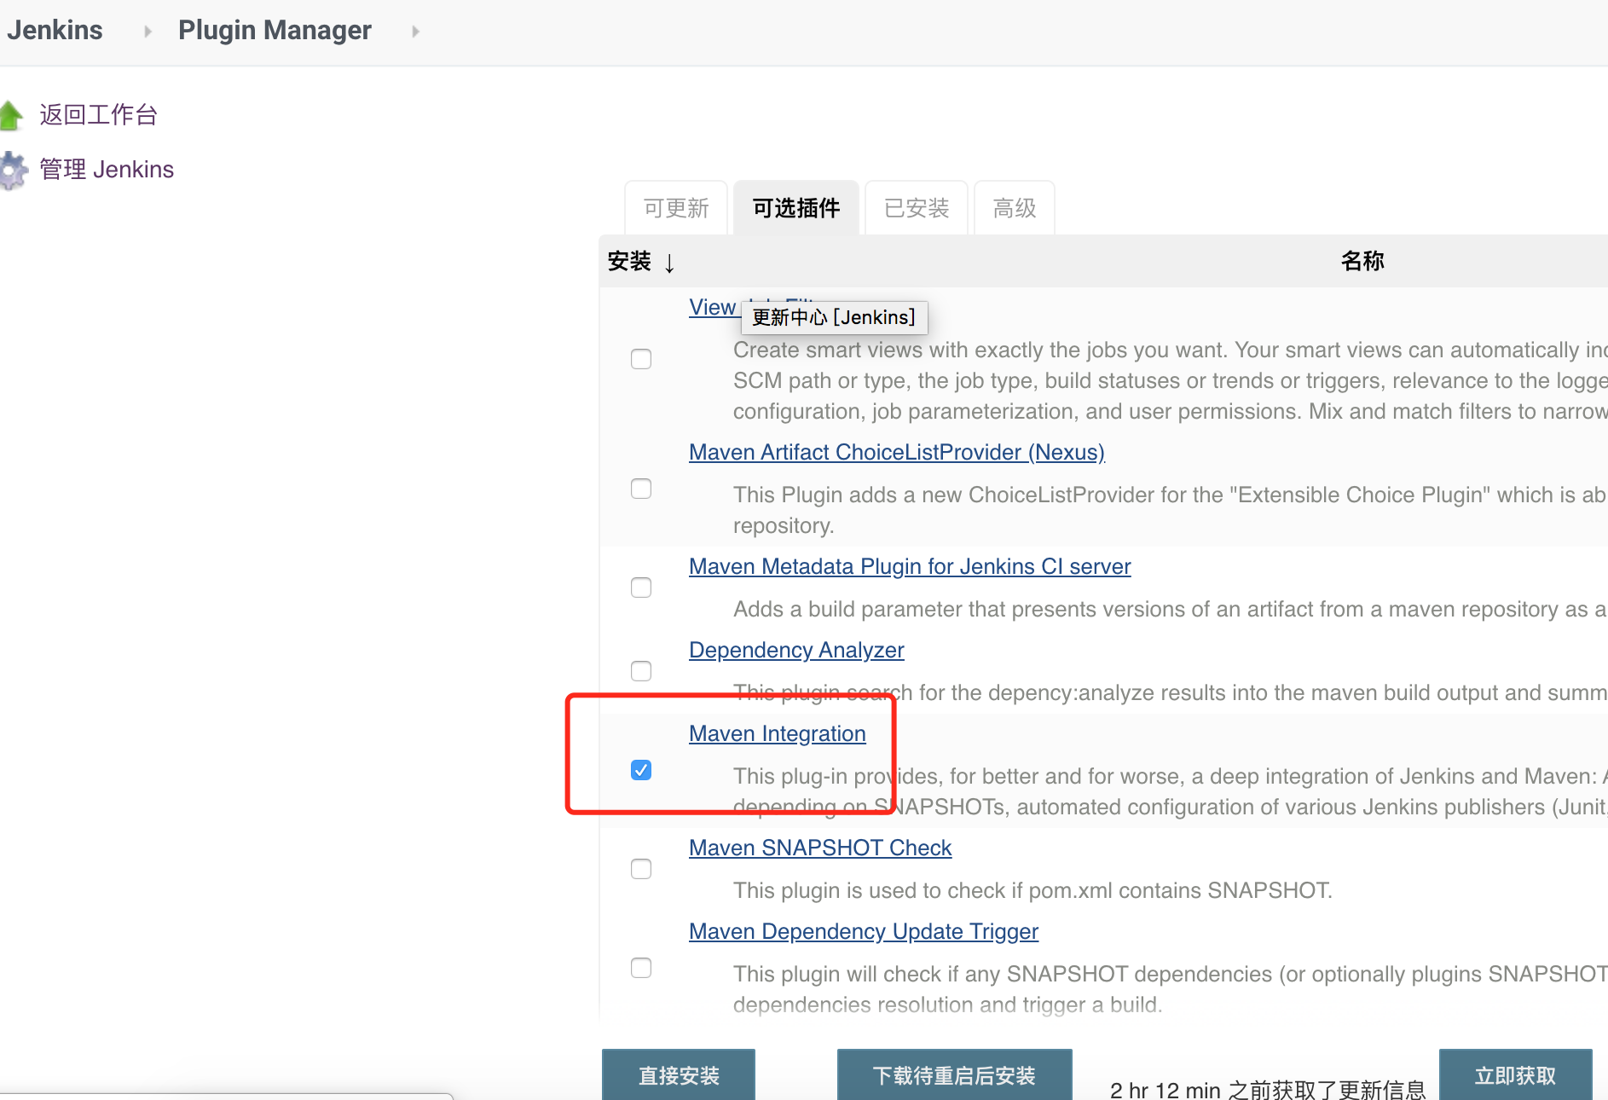Check the View Job Filters plugin checkbox
This screenshot has width=1608, height=1100.
(641, 359)
